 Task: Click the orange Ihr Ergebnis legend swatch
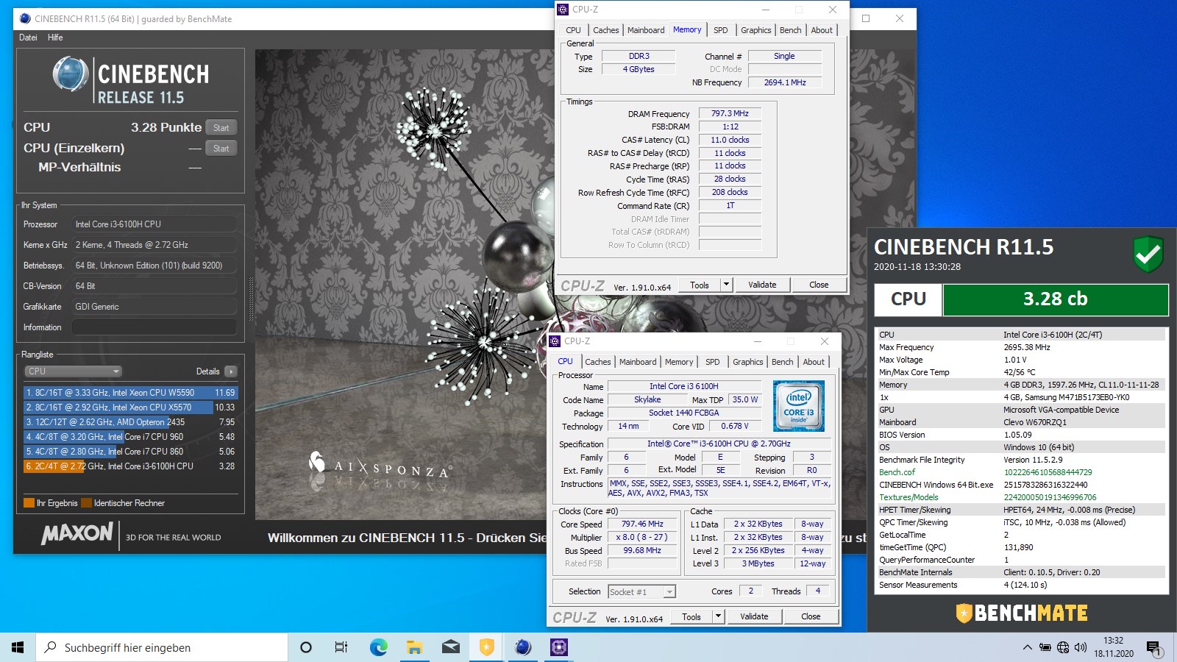pyautogui.click(x=29, y=503)
